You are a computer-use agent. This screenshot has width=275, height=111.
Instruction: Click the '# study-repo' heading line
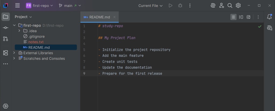click(x=111, y=26)
